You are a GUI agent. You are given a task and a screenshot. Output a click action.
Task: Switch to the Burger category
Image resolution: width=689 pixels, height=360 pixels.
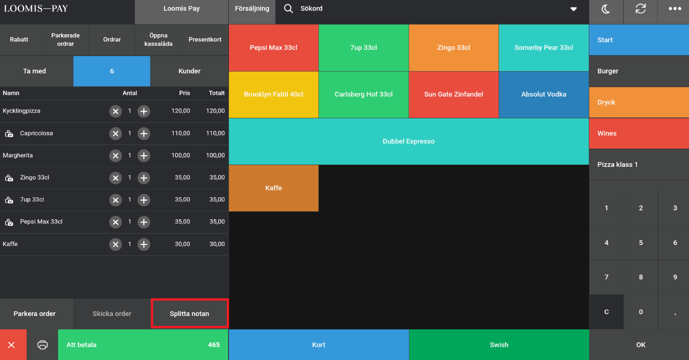[638, 71]
